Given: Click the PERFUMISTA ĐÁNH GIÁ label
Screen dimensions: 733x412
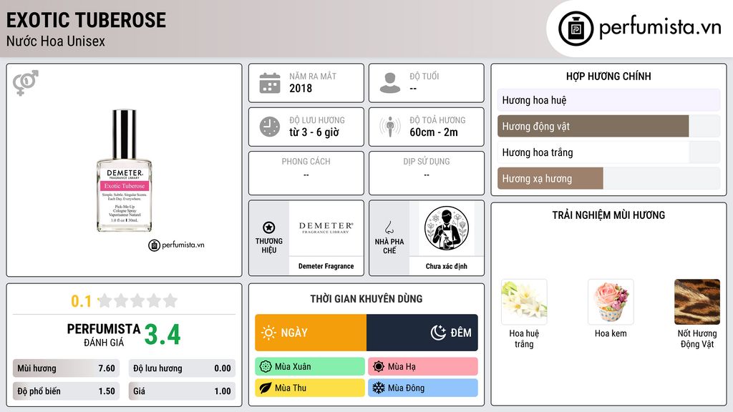Looking at the screenshot, I should [103, 335].
